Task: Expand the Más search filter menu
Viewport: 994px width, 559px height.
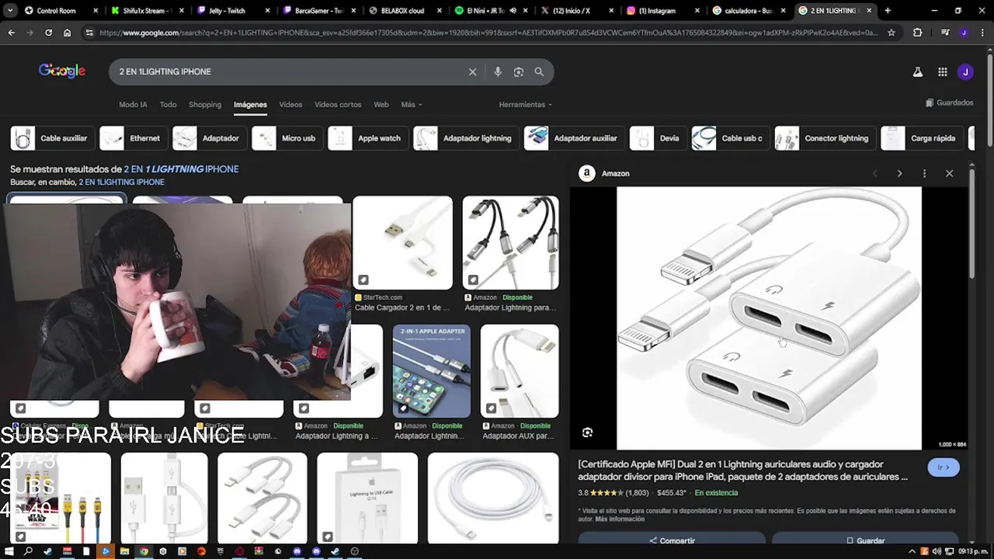Action: [x=412, y=105]
